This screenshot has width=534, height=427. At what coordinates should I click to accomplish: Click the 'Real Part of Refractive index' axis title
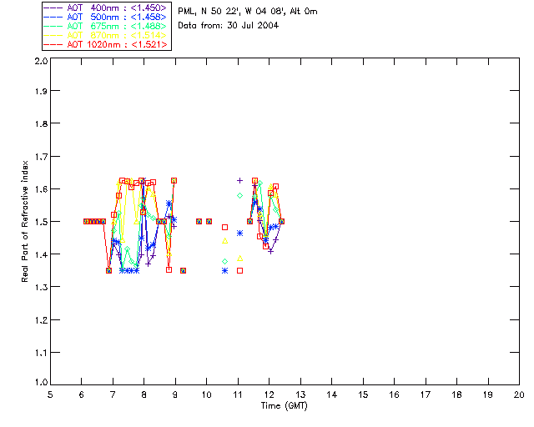click(25, 221)
